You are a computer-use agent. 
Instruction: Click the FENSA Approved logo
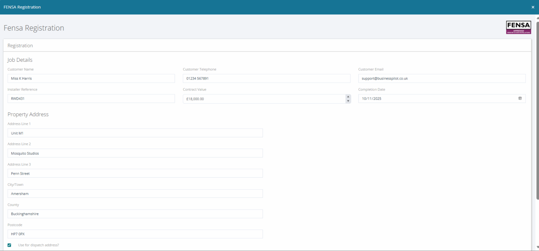coord(518,27)
